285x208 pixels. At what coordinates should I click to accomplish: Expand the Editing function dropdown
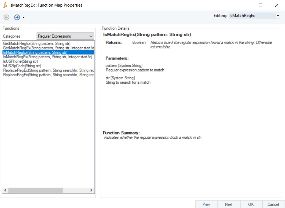pos(278,16)
